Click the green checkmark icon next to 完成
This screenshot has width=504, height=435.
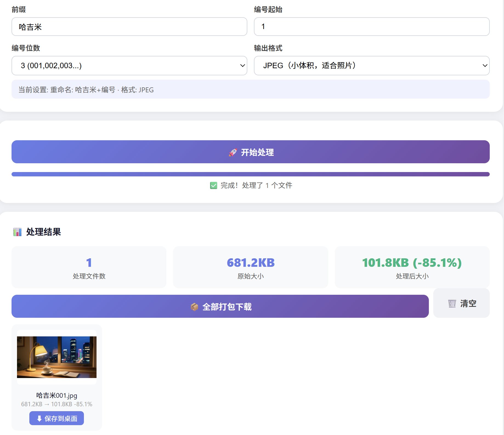point(214,185)
